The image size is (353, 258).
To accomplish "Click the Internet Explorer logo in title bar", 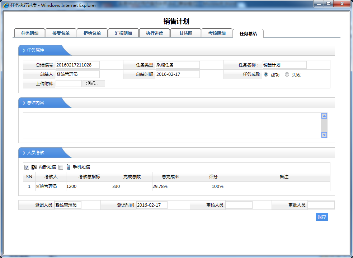I will [6, 5].
